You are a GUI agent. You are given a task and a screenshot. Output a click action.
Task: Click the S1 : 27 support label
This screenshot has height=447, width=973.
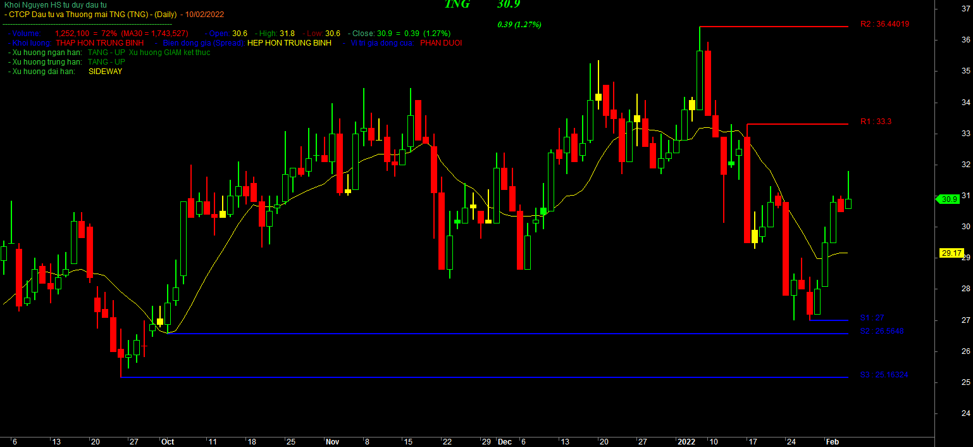pos(872,318)
